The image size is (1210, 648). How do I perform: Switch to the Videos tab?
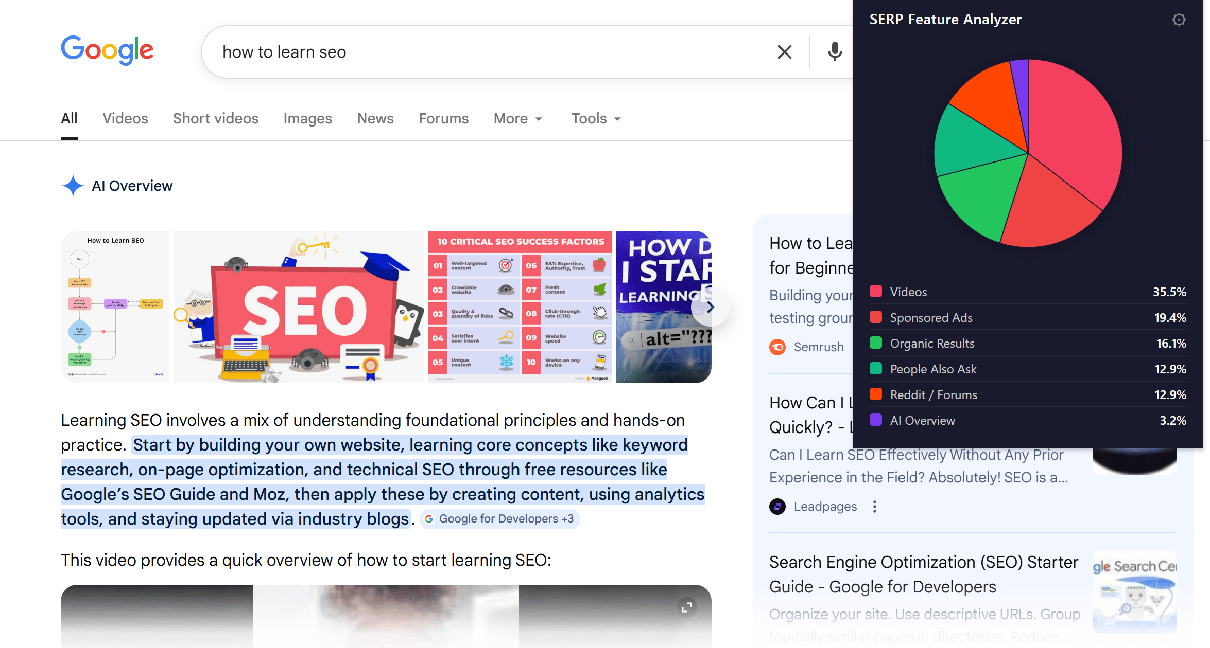tap(125, 119)
